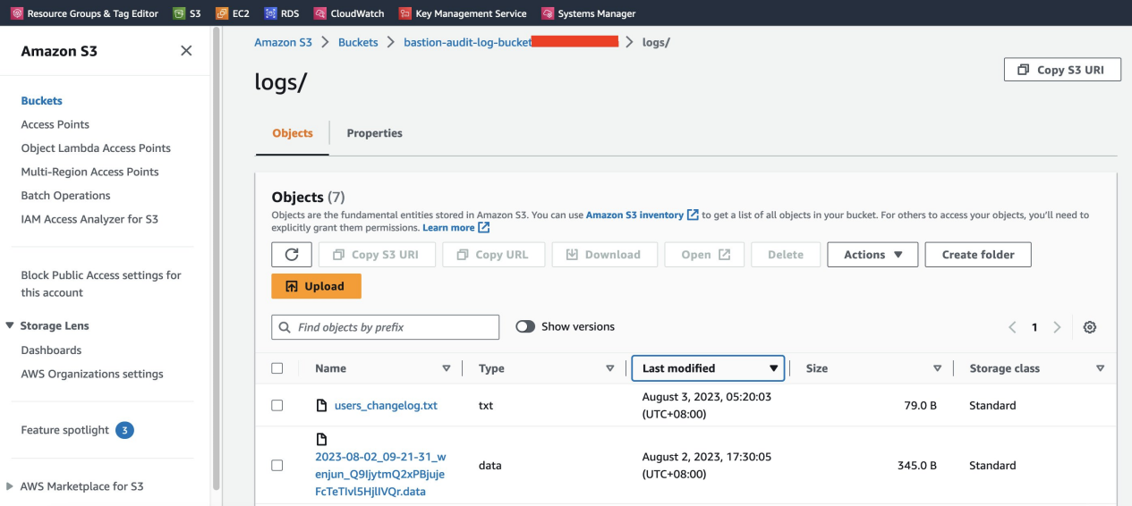Switch to the Objects tab
This screenshot has height=506, width=1132.
coord(293,134)
